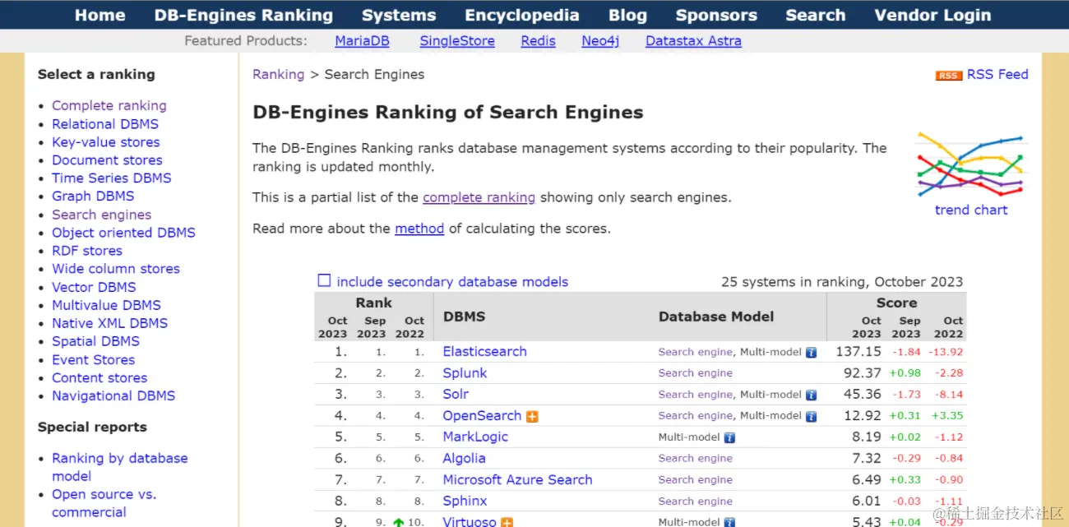
Task: Select Relational DBMS ranking
Action: 105,123
